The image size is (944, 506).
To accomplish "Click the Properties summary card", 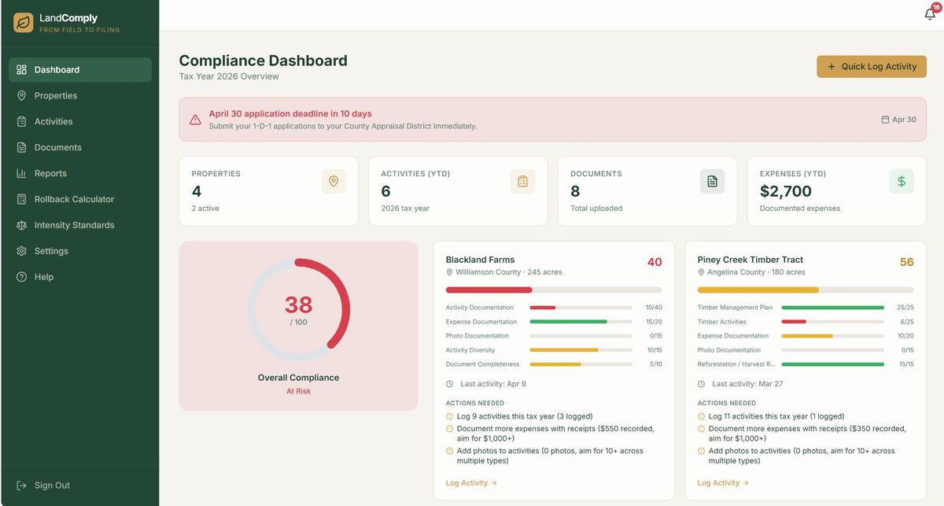I will 269,191.
